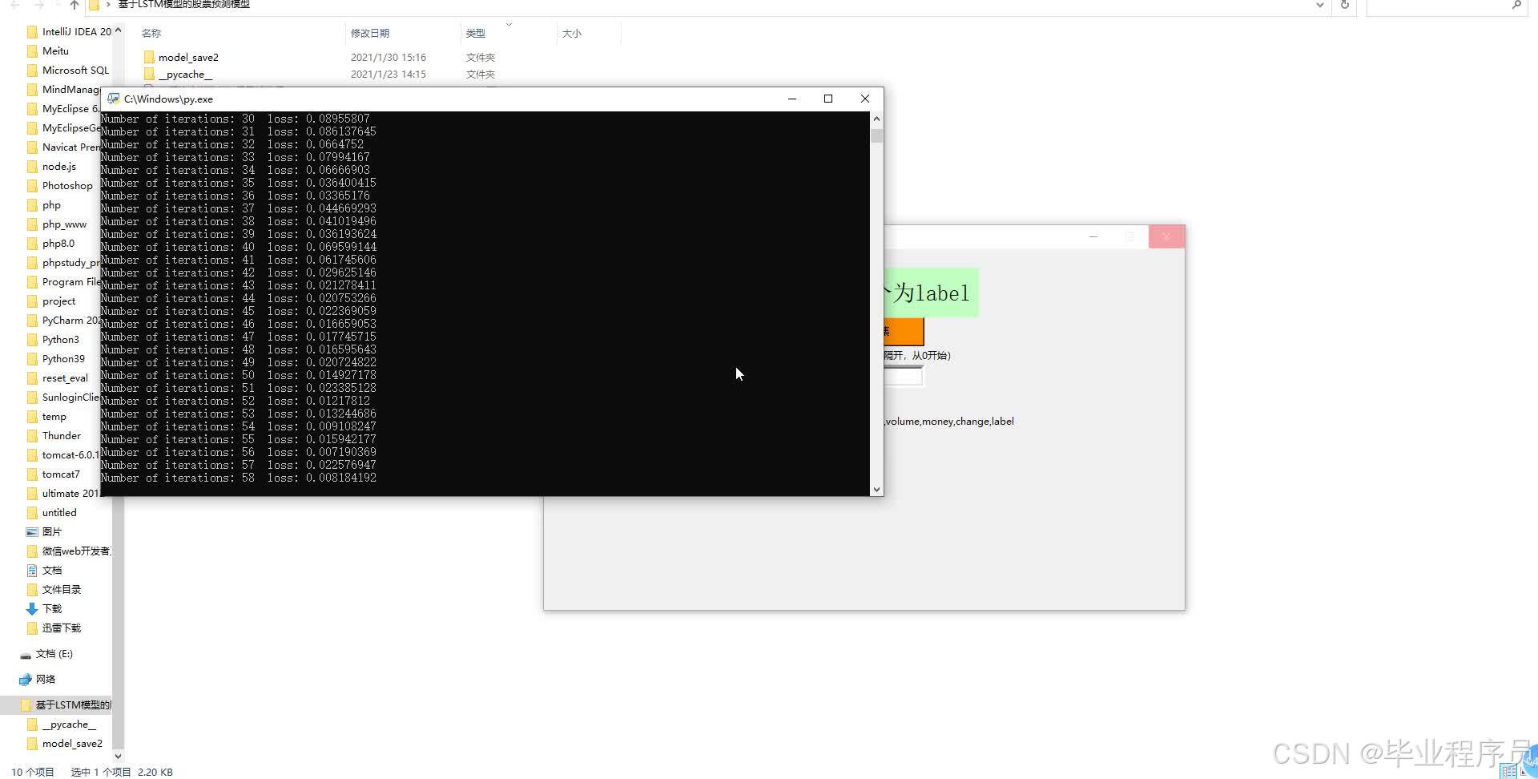Open the 图片 pictures library in sidebar
Viewport: 1538px width, 779px height.
44,532
